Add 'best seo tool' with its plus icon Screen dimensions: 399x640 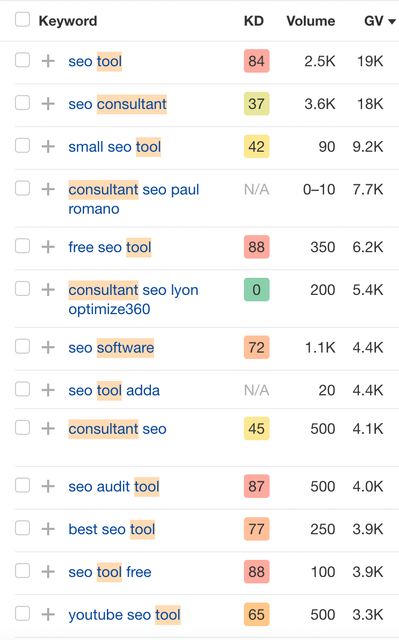(x=48, y=528)
